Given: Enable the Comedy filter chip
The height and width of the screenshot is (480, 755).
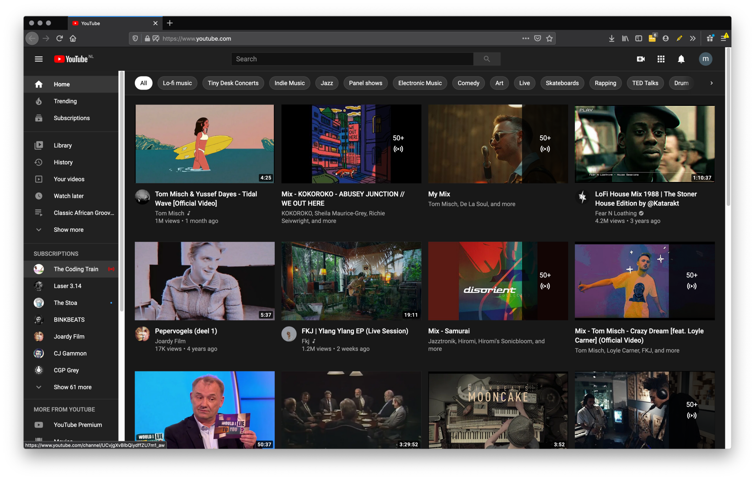Looking at the screenshot, I should [468, 83].
